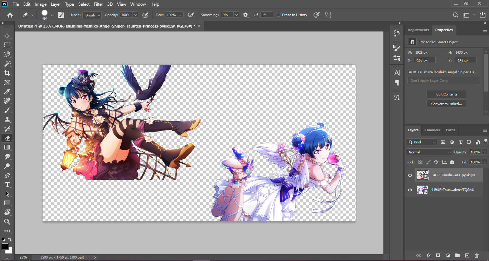Select the Eyedropper tool
Viewport: 489px width, 261px height.
pyautogui.click(x=7, y=92)
